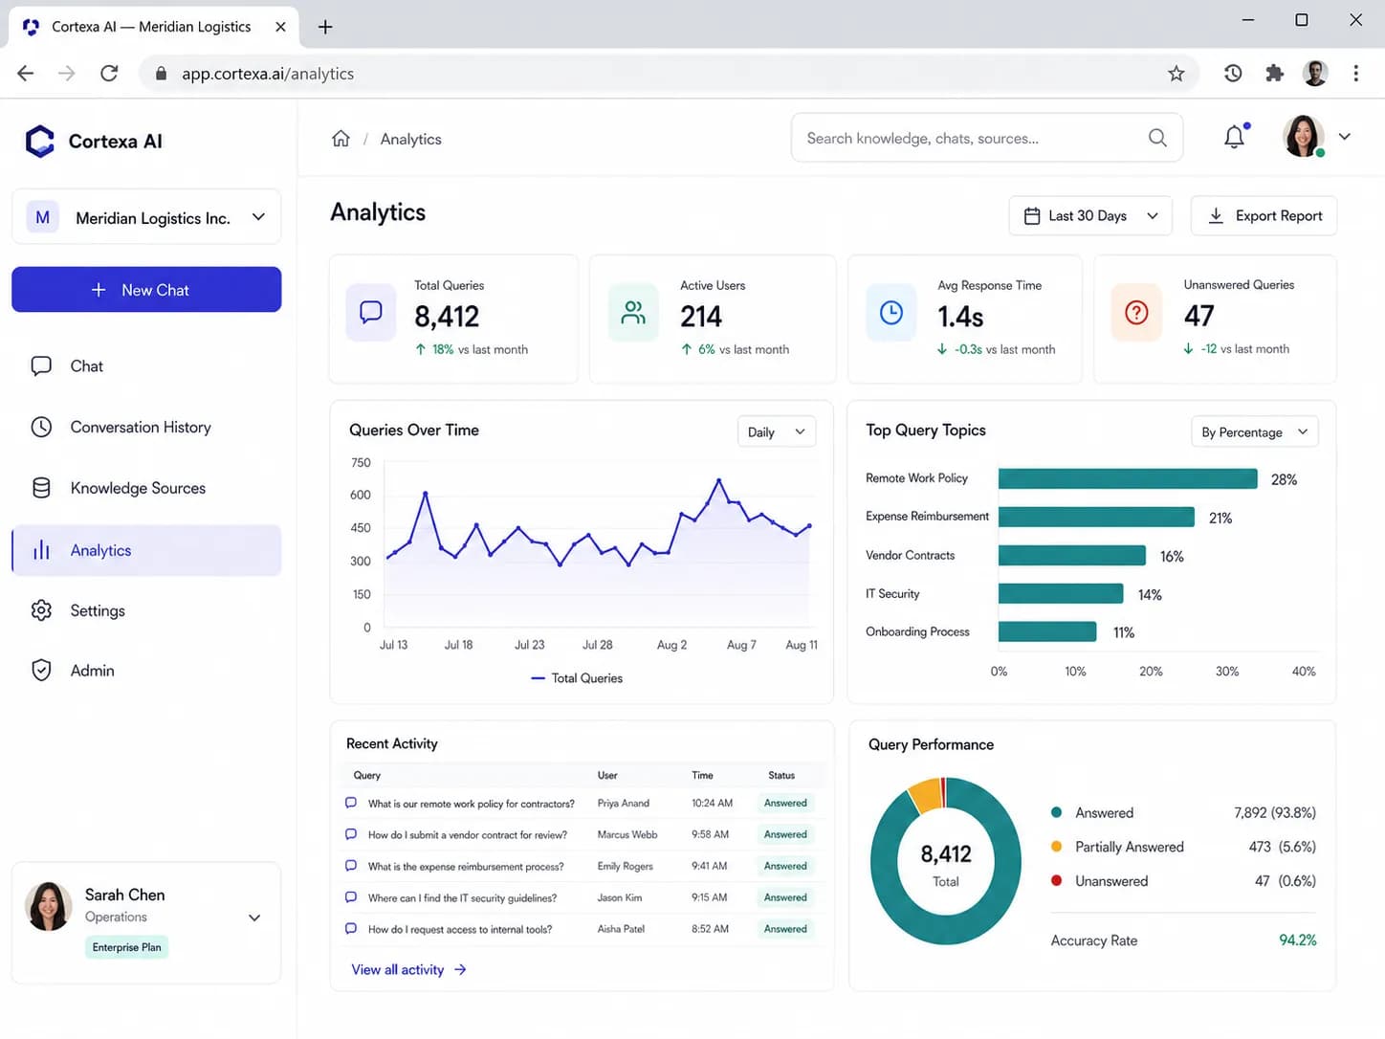Open the notifications bell
Viewport: 1385px width, 1039px height.
[1235, 137]
